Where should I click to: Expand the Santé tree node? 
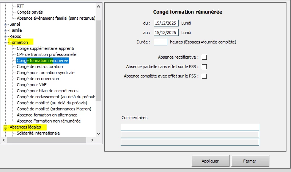pos(6,24)
